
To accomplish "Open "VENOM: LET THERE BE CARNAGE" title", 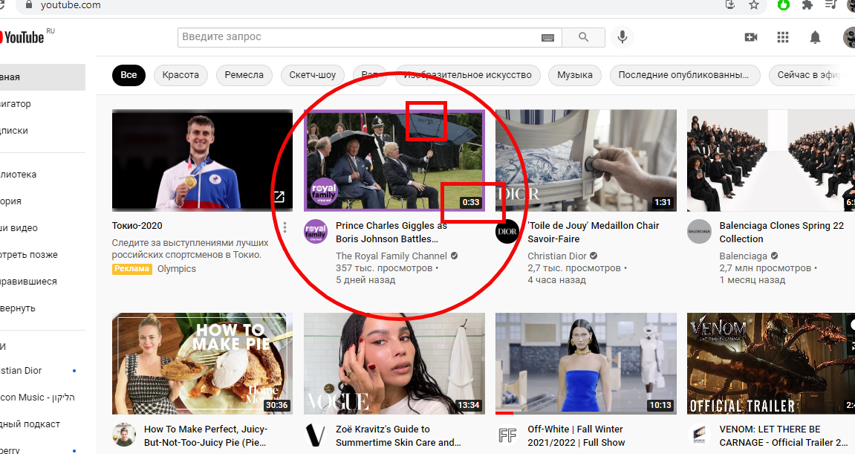I will click(784, 436).
